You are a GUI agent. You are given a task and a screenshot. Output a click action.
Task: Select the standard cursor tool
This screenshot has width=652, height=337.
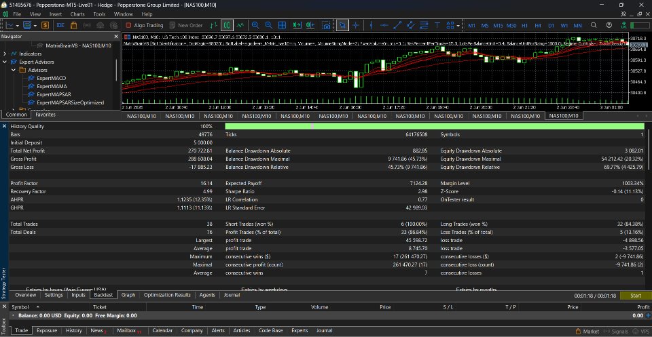342,25
